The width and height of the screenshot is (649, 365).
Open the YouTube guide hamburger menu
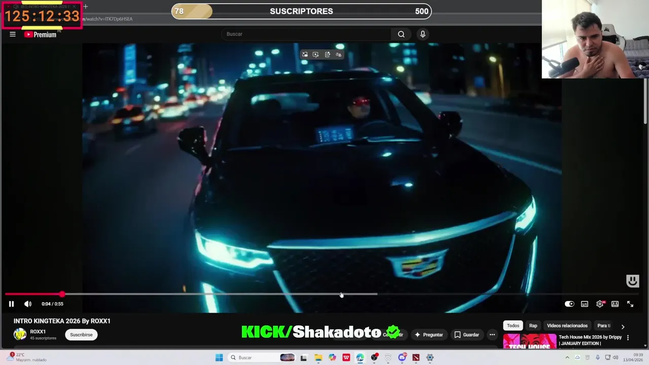13,34
